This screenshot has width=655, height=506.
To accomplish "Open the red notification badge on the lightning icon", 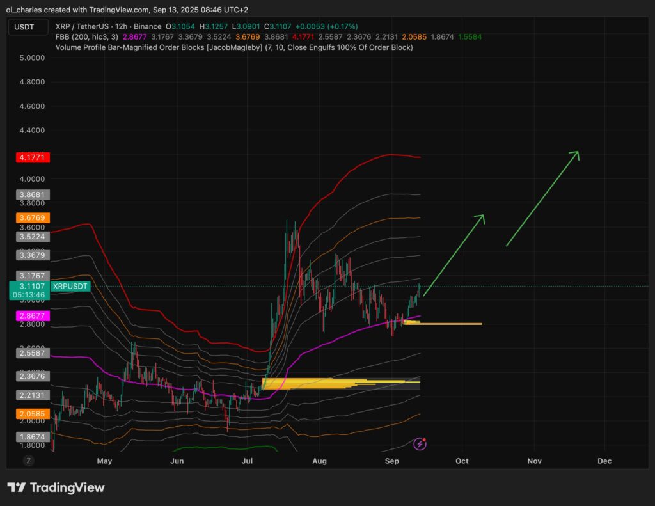I will pos(424,439).
